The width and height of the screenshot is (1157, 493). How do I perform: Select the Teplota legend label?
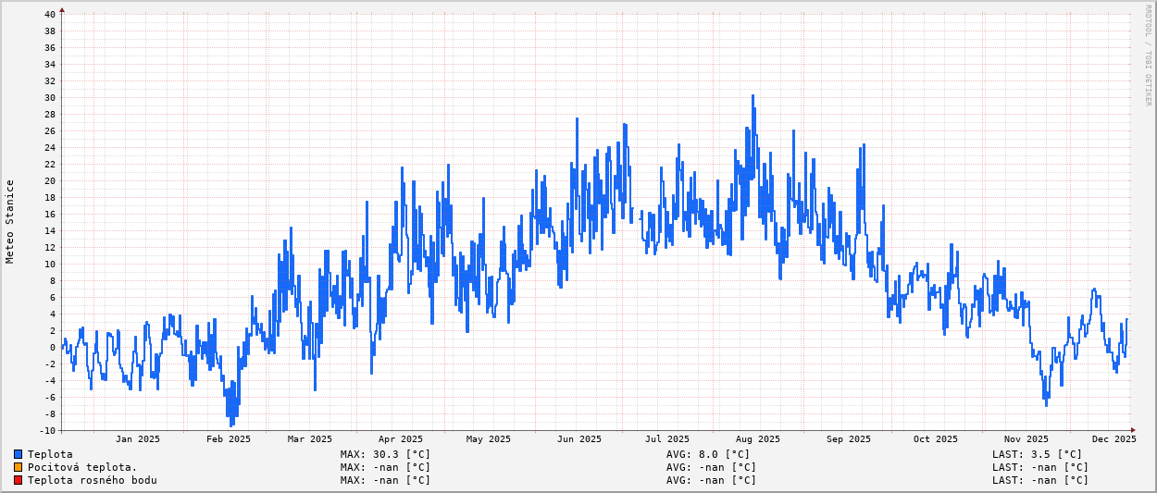click(x=50, y=454)
